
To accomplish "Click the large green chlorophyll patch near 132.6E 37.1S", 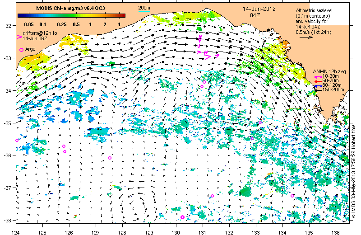I will click(x=245, y=192).
